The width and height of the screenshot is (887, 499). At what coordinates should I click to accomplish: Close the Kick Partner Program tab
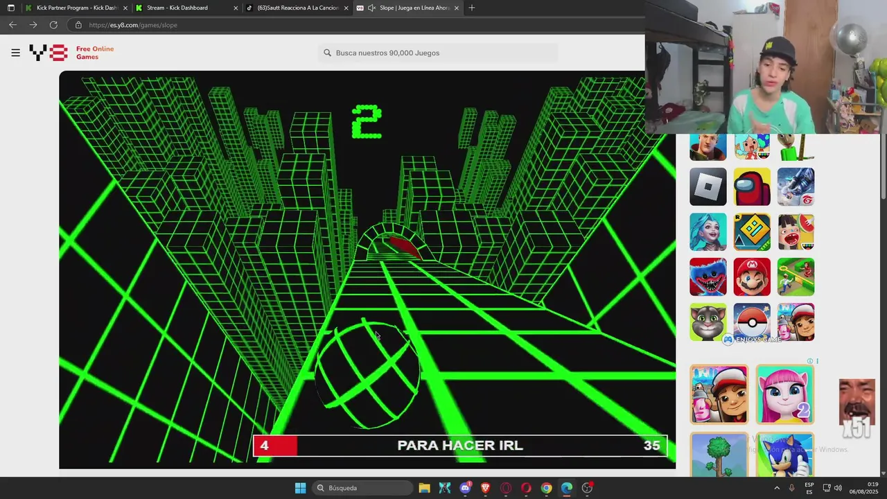coord(125,8)
